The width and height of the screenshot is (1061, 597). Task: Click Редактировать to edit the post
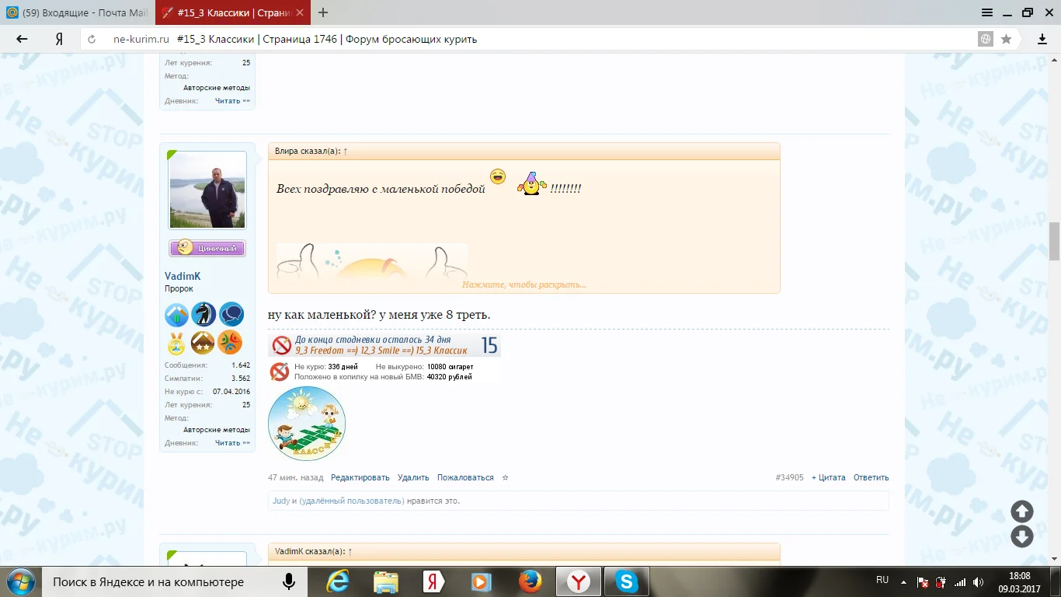360,478
